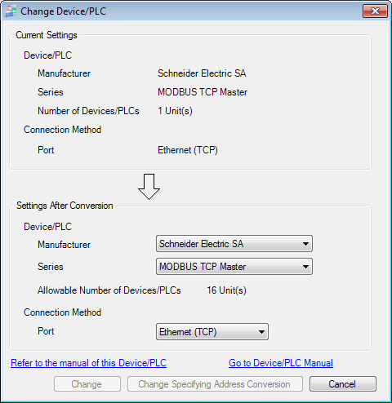
Task: Follow the 'Go to Device/PLC Manual' link
Action: tap(281, 363)
